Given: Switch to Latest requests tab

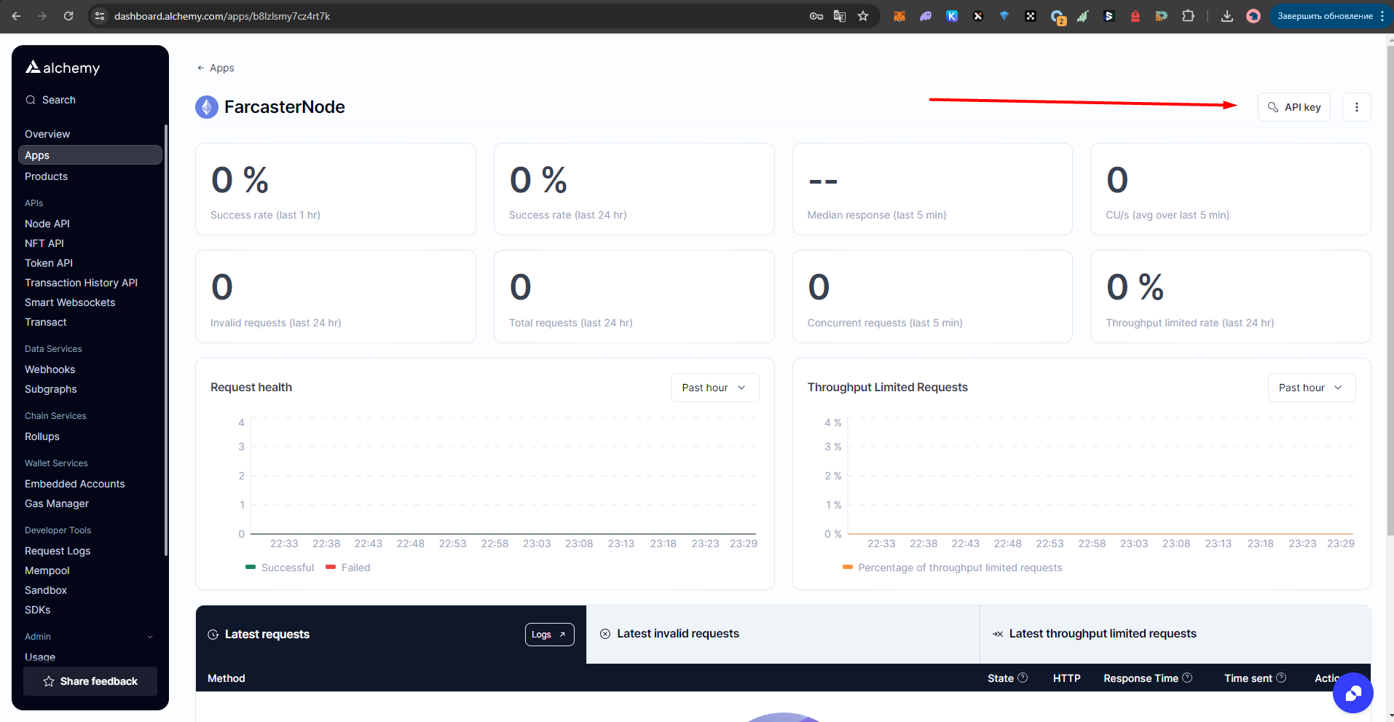Looking at the screenshot, I should [267, 635].
